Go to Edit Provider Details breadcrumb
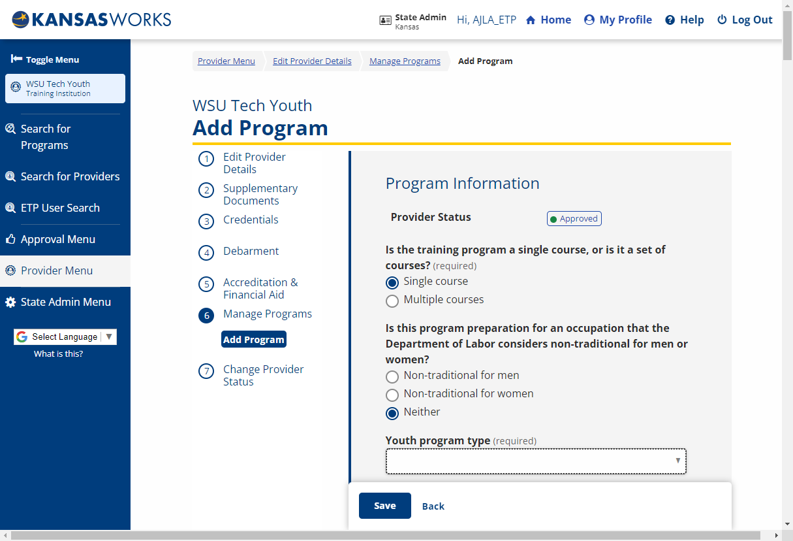The width and height of the screenshot is (793, 541). [312, 61]
